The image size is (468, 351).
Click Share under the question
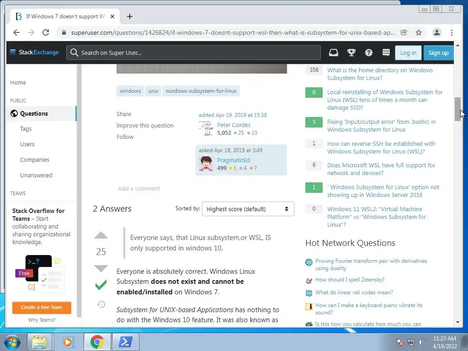tap(124, 114)
